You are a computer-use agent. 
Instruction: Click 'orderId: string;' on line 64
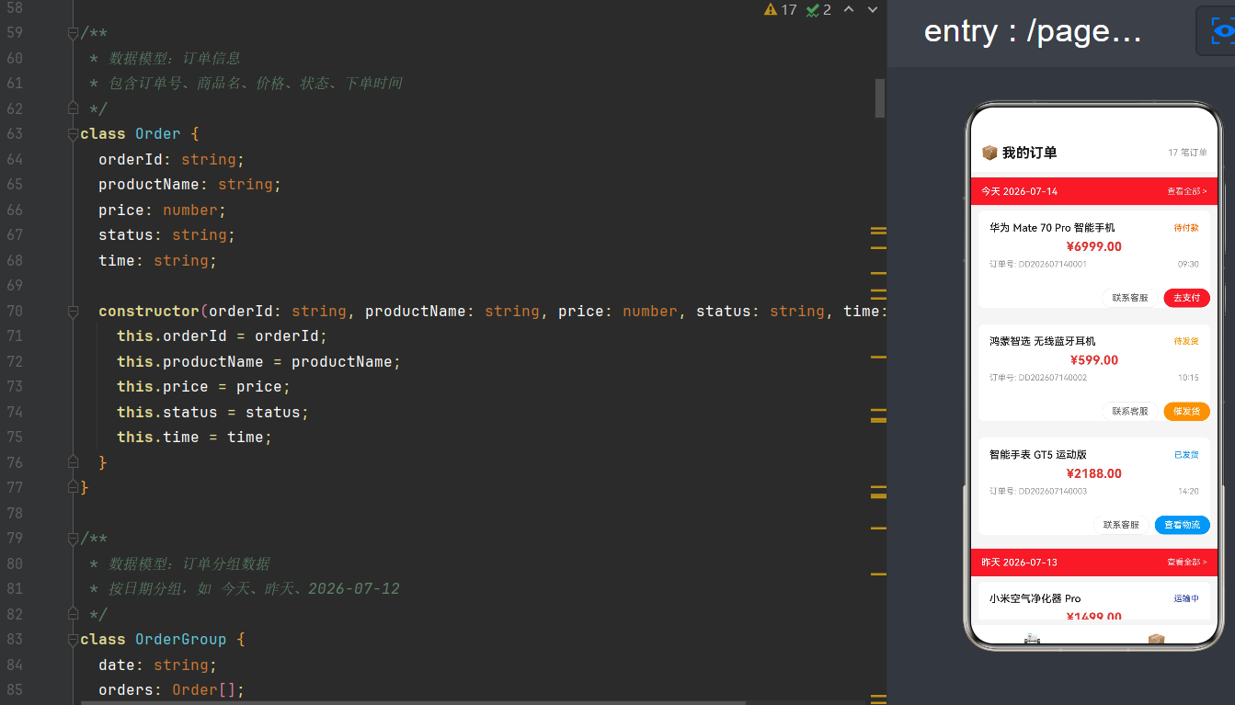[x=172, y=160]
